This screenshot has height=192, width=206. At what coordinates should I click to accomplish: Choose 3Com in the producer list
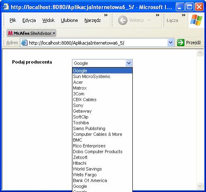102,94
